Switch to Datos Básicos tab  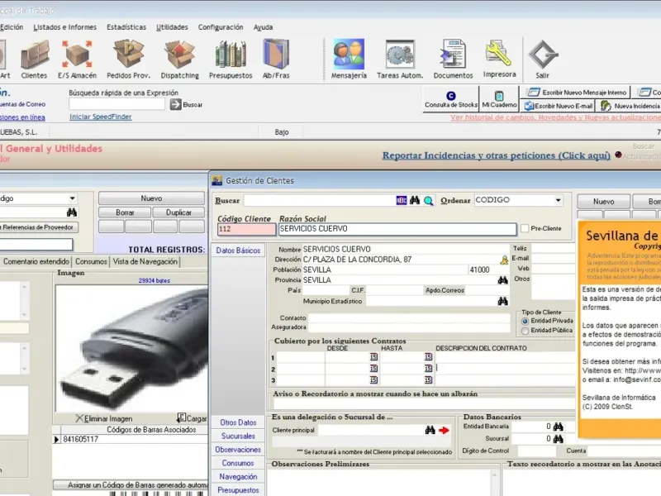[238, 250]
